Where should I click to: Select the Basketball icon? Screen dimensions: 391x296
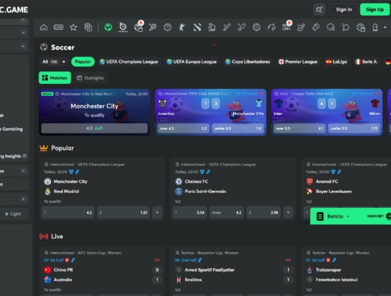pos(167,27)
